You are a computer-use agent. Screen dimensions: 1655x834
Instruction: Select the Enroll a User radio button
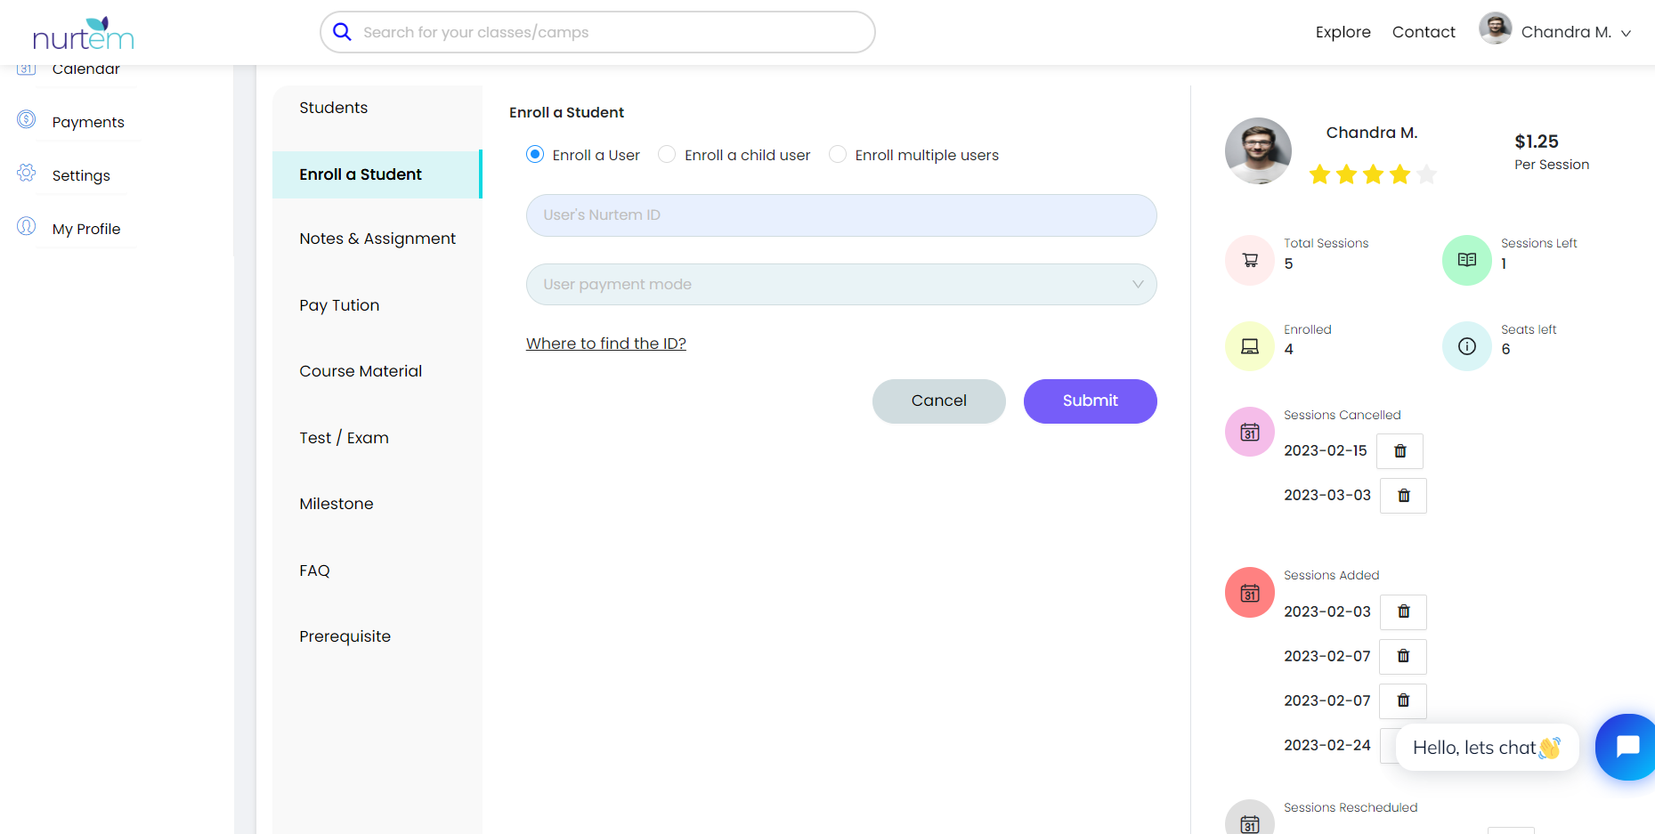coord(535,155)
